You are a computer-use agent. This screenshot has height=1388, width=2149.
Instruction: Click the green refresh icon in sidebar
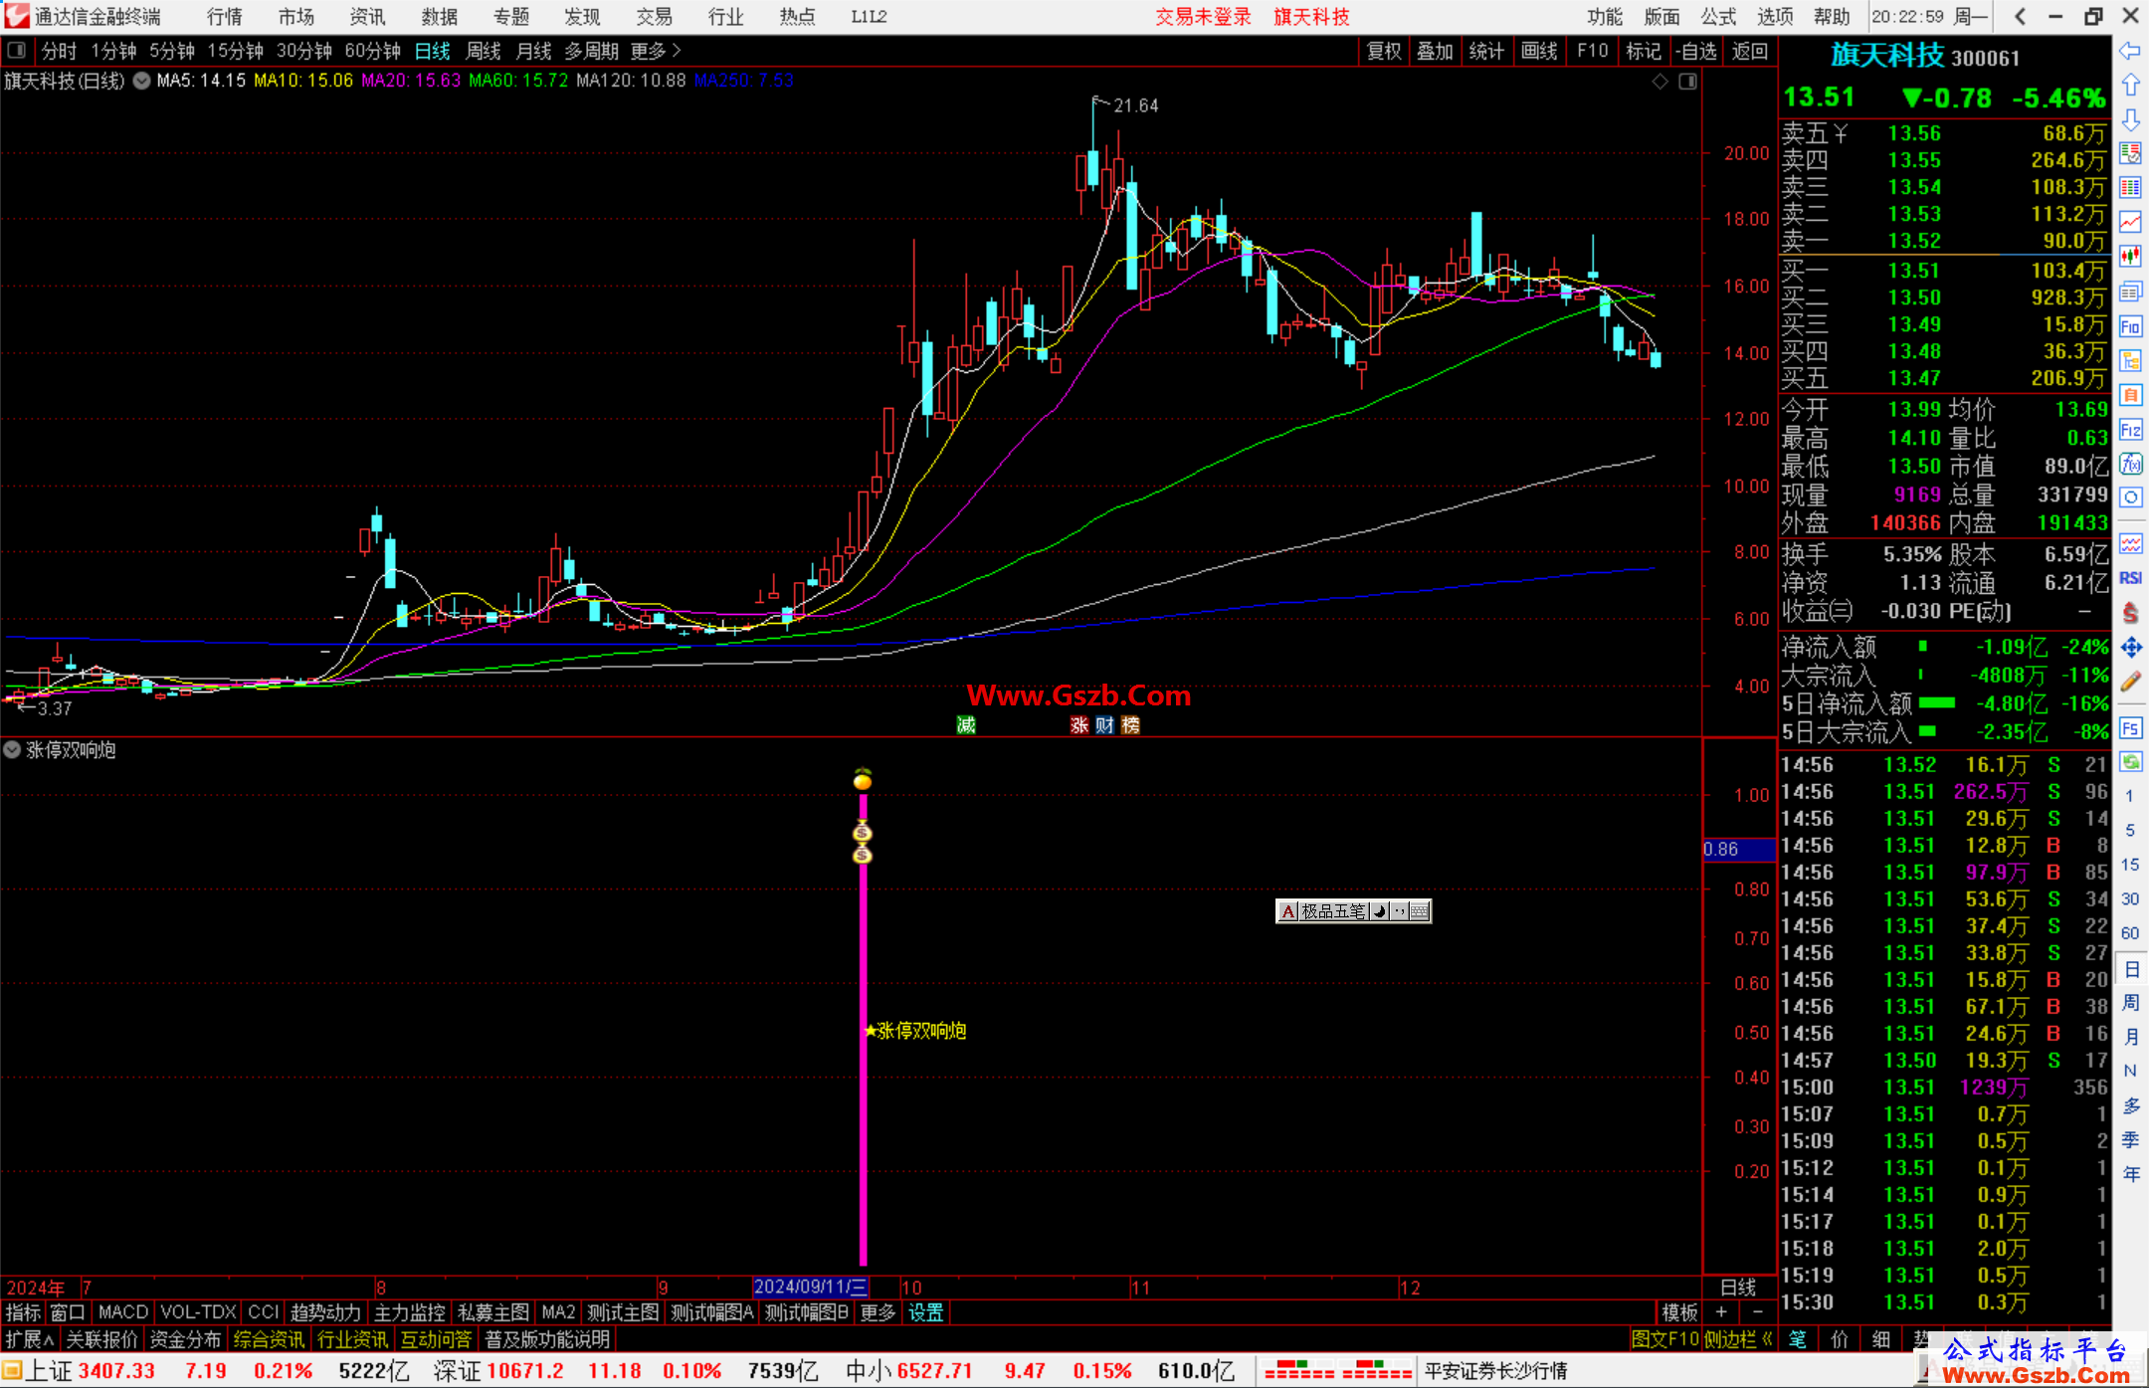pyautogui.click(x=2130, y=762)
